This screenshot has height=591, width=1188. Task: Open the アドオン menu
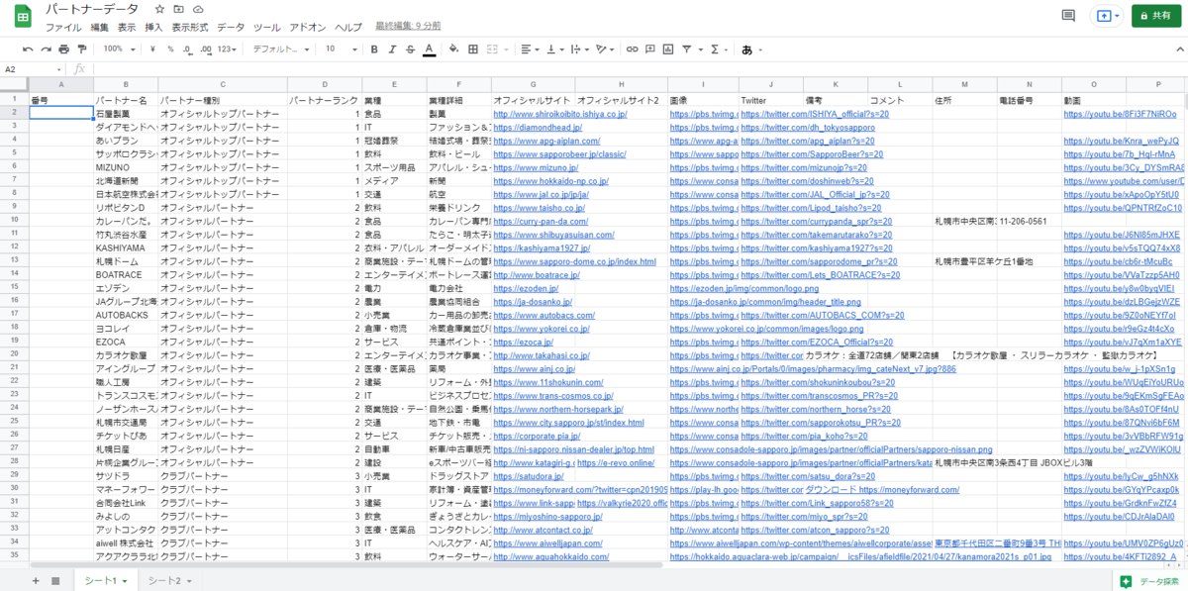(307, 27)
